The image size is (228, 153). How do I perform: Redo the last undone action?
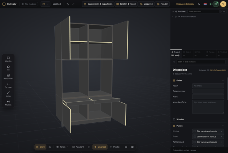click(74, 4)
